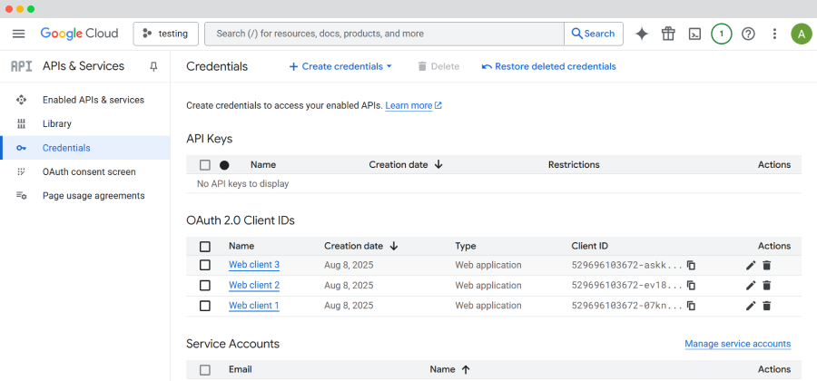Click the Service Accounts Email column header
The image size is (817, 381).
(241, 369)
